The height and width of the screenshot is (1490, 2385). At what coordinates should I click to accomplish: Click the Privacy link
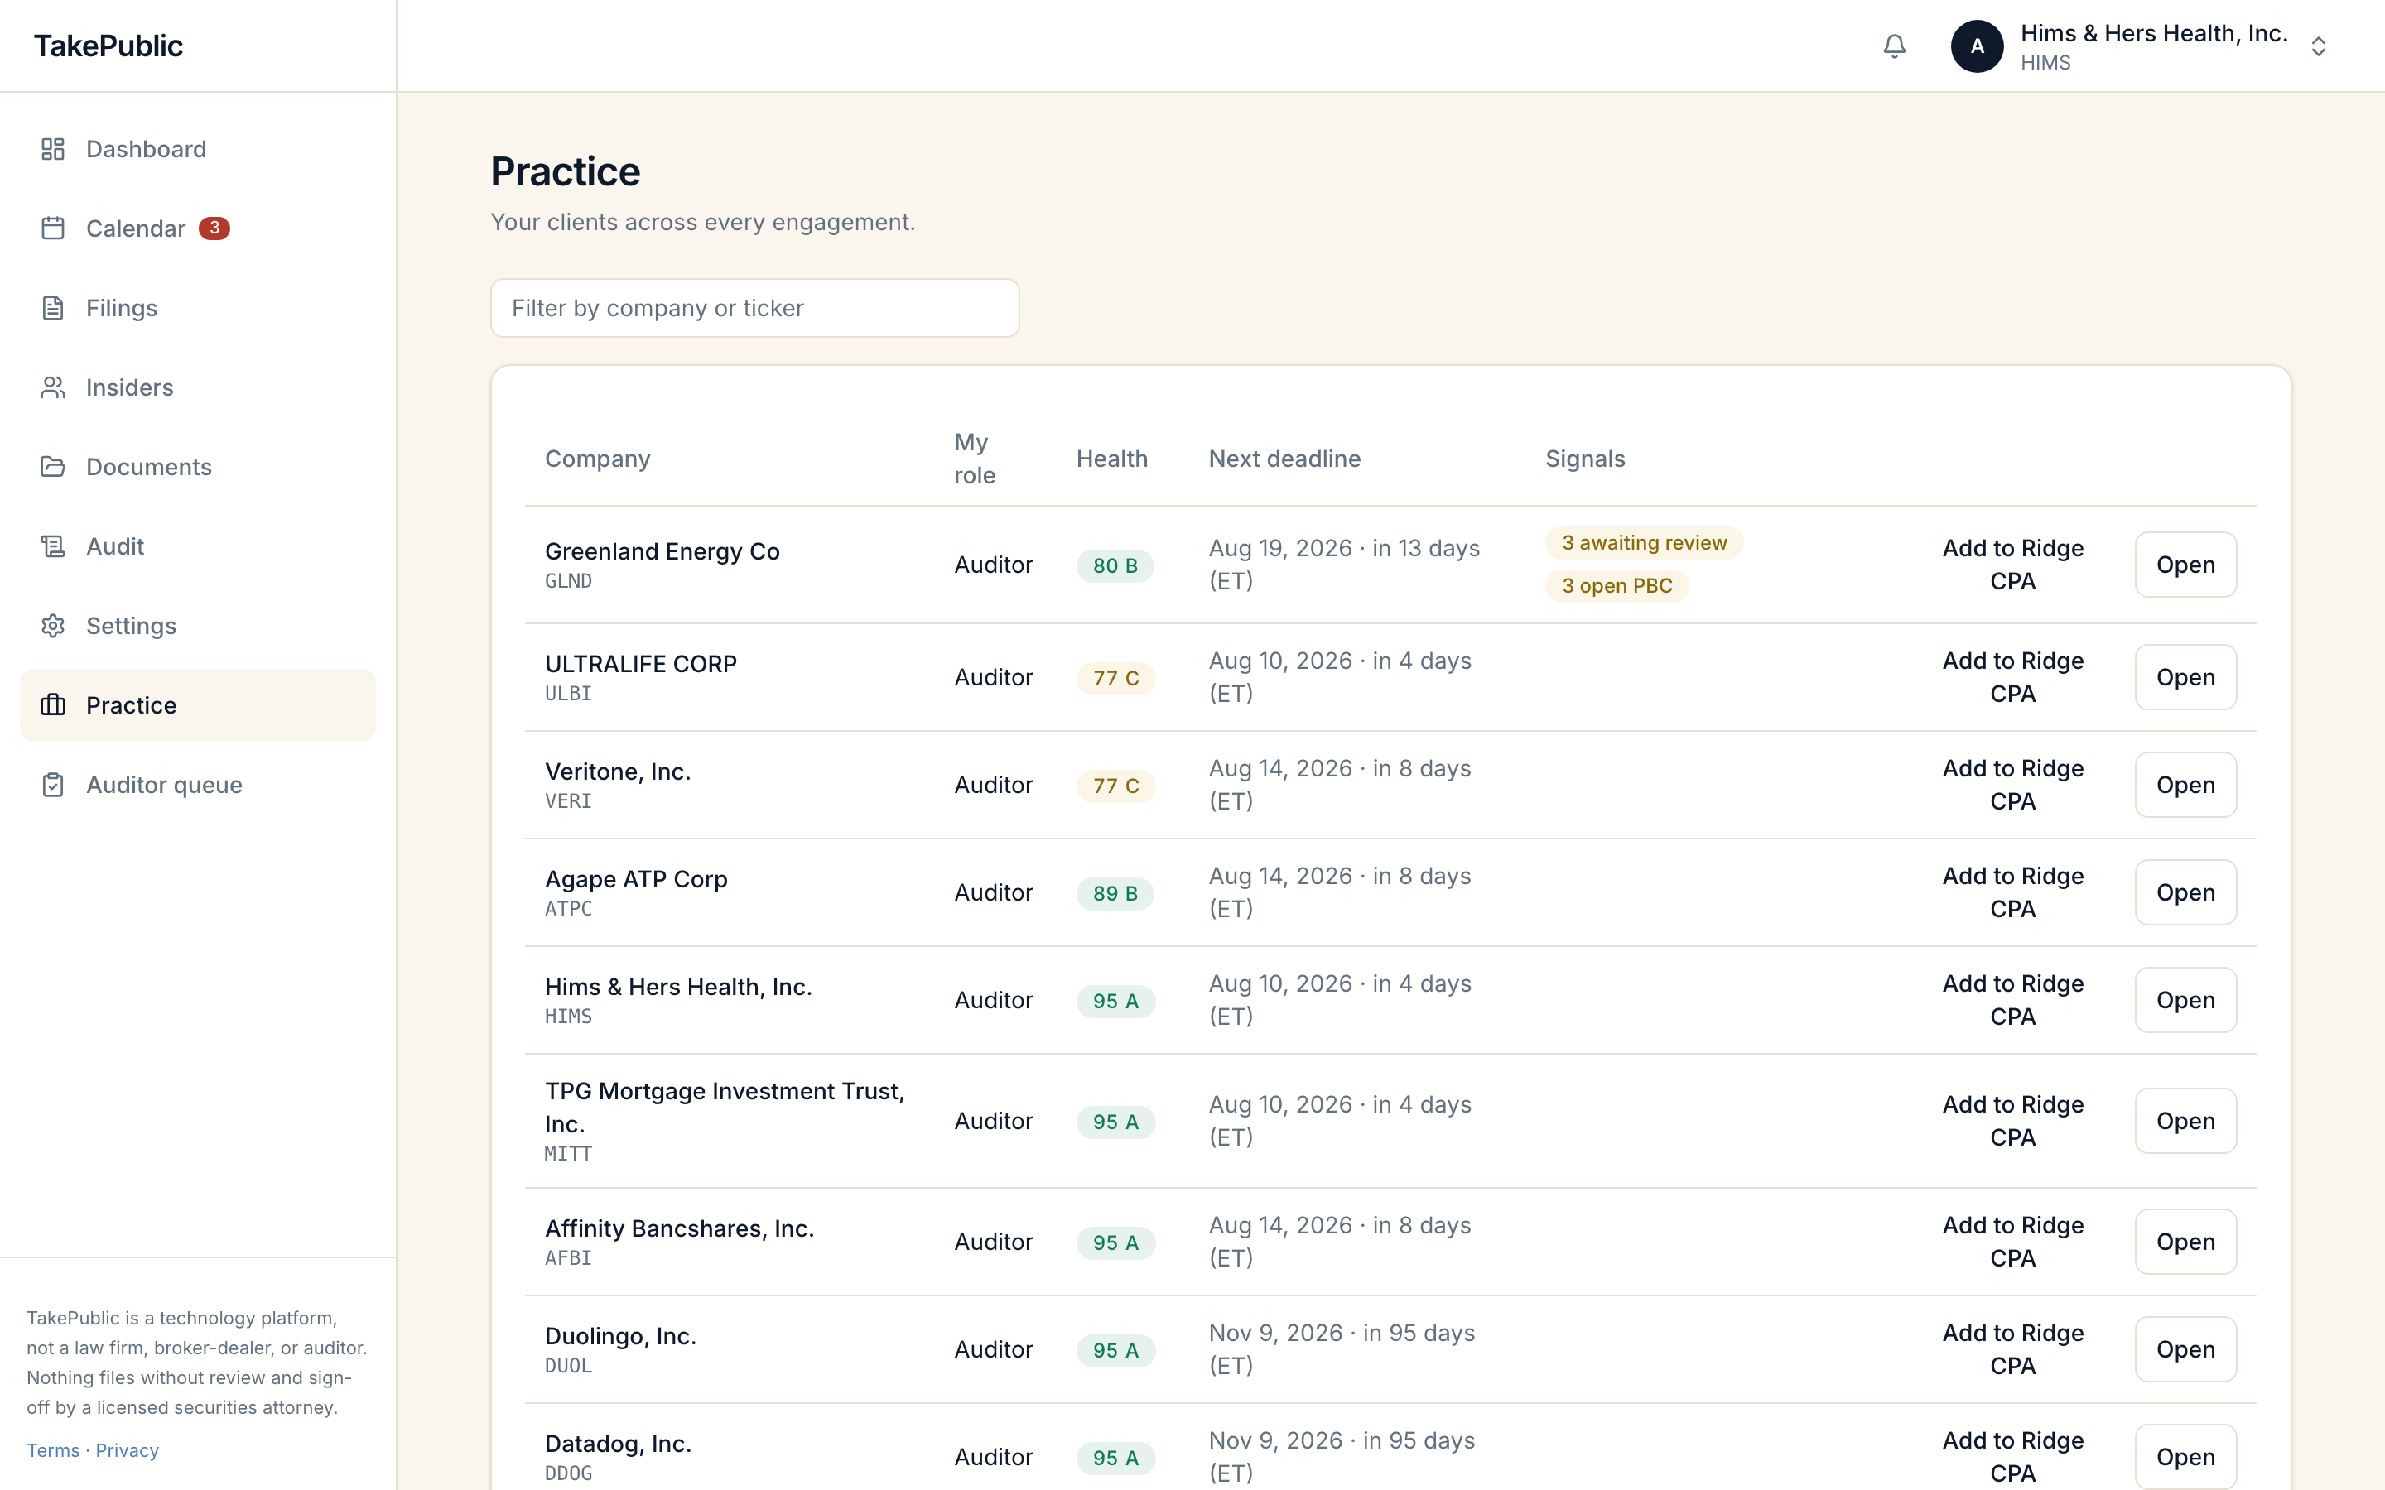tap(128, 1449)
